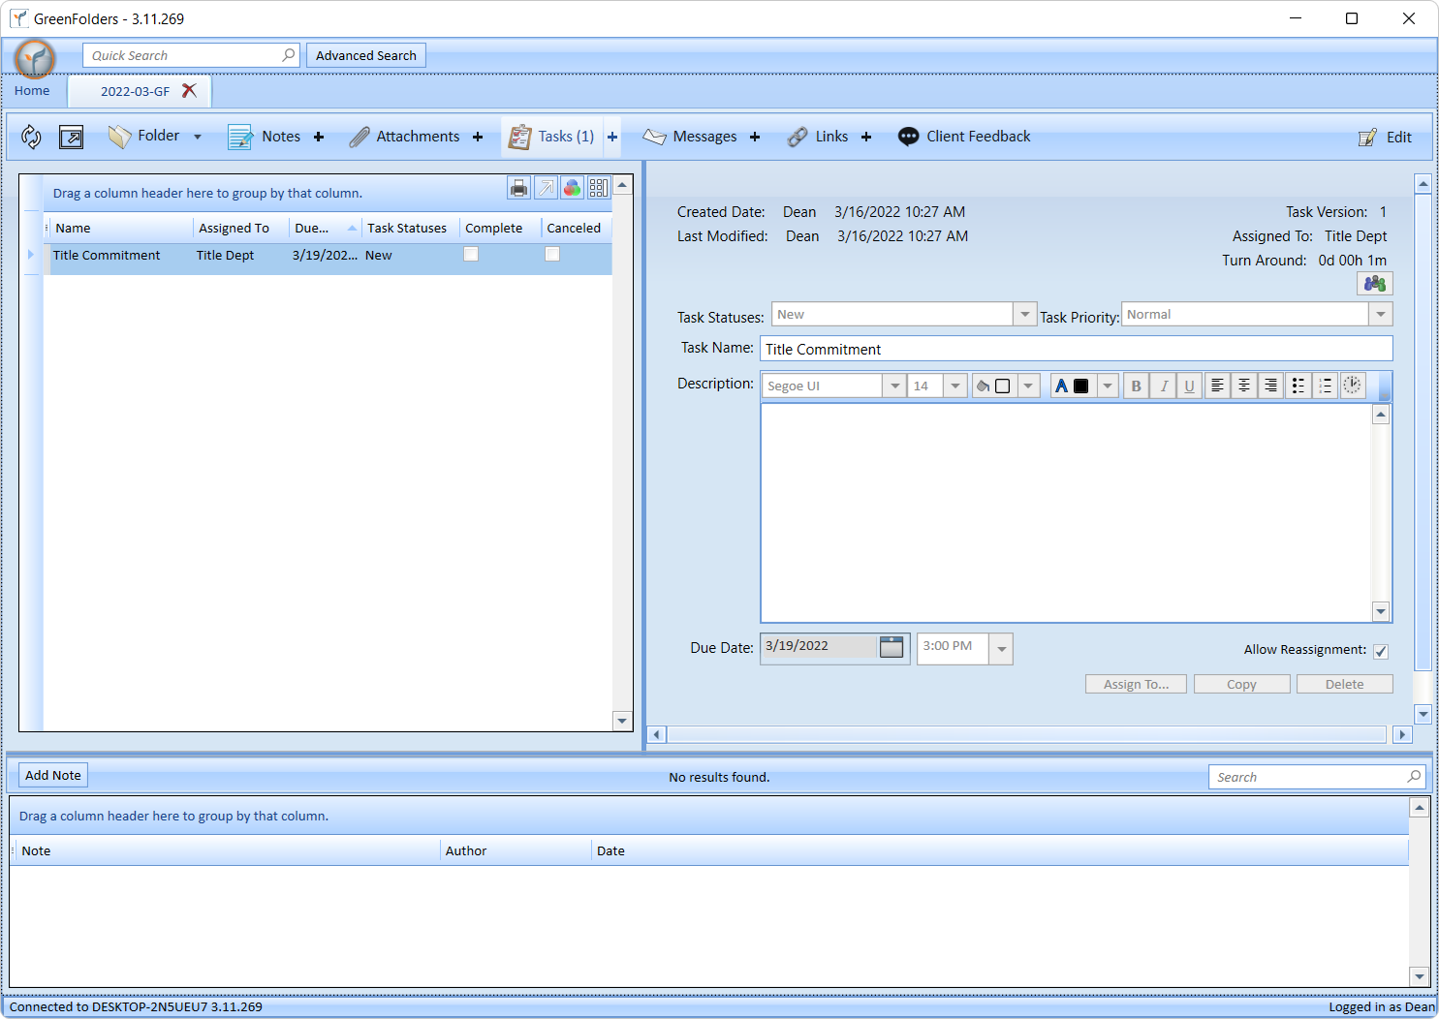
Task: Open the column chooser icon in the task grid
Action: (x=599, y=188)
